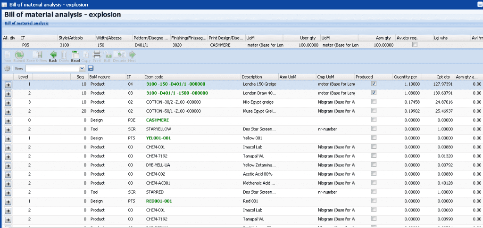Open row arrow for CASHMERE design line
Viewport: 483px width, 228px height.
[x=8, y=120]
